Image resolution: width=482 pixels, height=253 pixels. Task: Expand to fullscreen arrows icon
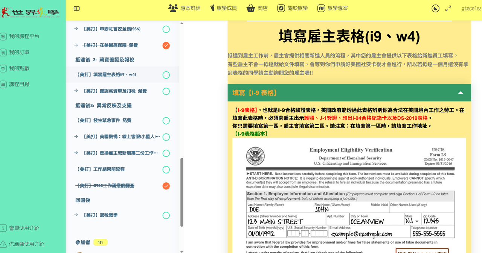coord(448,8)
